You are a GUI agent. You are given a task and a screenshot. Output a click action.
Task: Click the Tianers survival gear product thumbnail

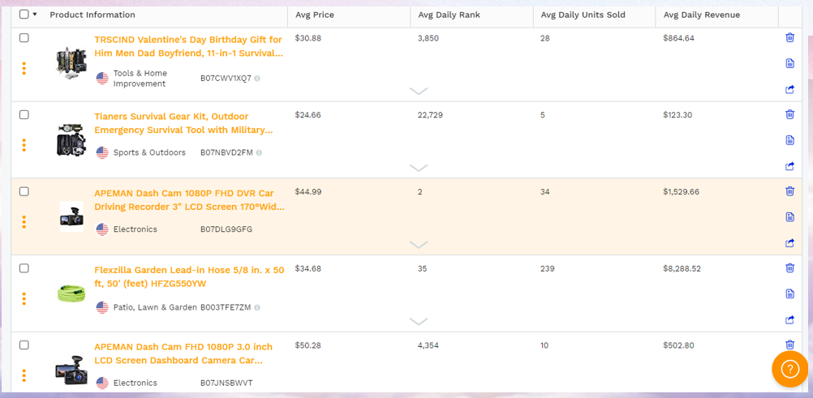71,140
